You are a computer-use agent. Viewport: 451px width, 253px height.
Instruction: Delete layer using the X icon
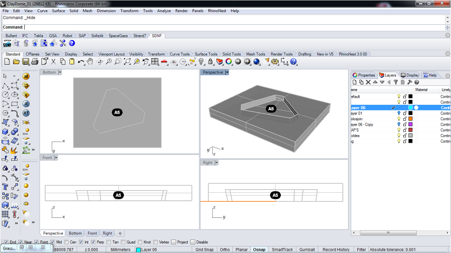pos(368,82)
